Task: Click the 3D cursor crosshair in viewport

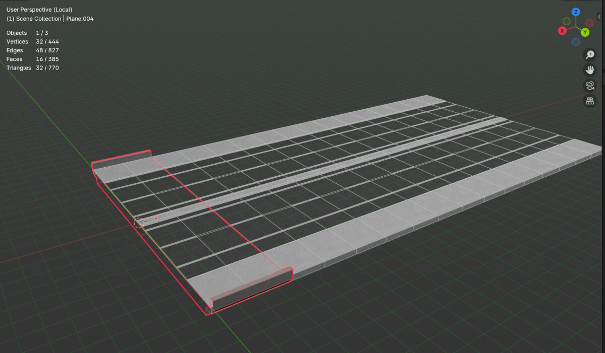Action: click(x=139, y=222)
